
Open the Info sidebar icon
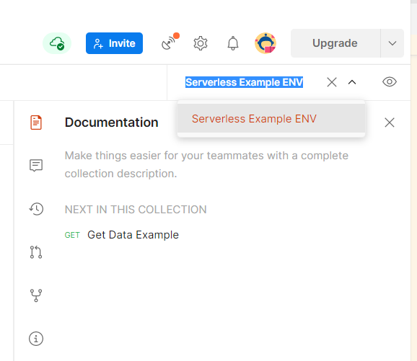[x=36, y=339]
